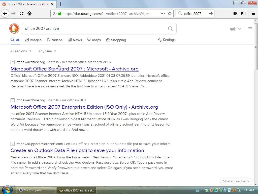Click the forward navigation arrow

pos(13,14)
